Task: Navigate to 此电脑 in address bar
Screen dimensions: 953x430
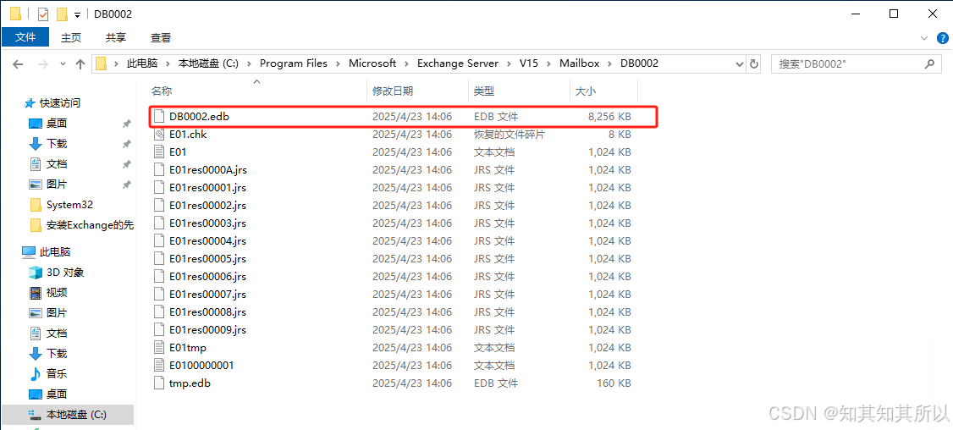Action: tap(142, 63)
